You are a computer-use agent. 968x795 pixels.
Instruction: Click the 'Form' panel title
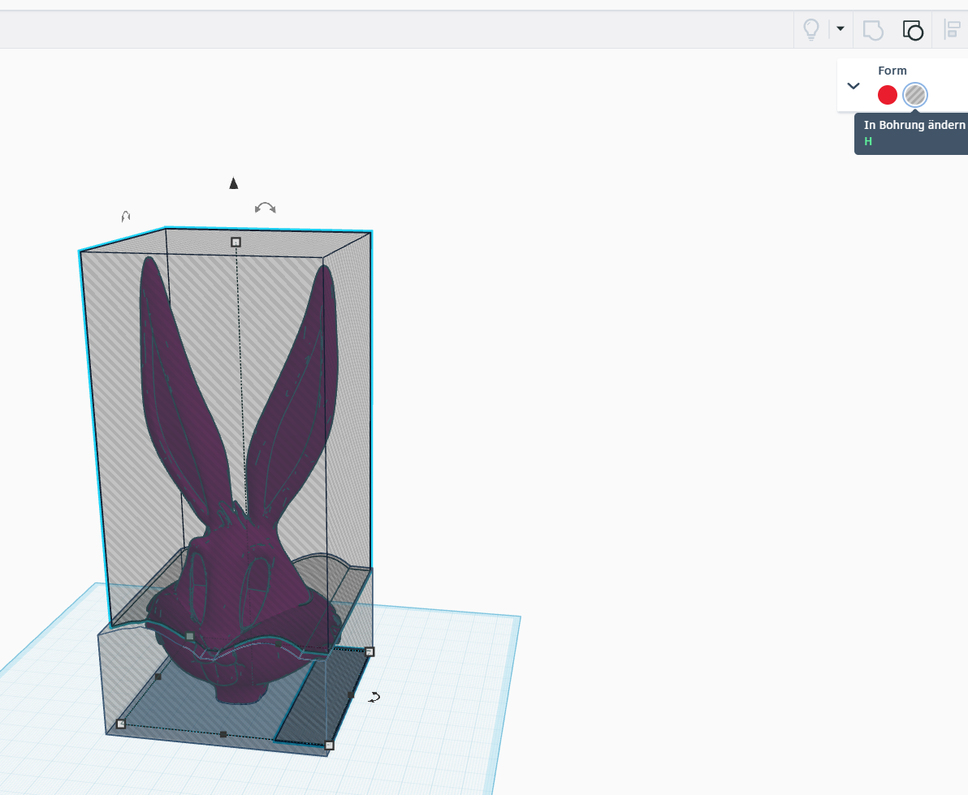click(892, 71)
